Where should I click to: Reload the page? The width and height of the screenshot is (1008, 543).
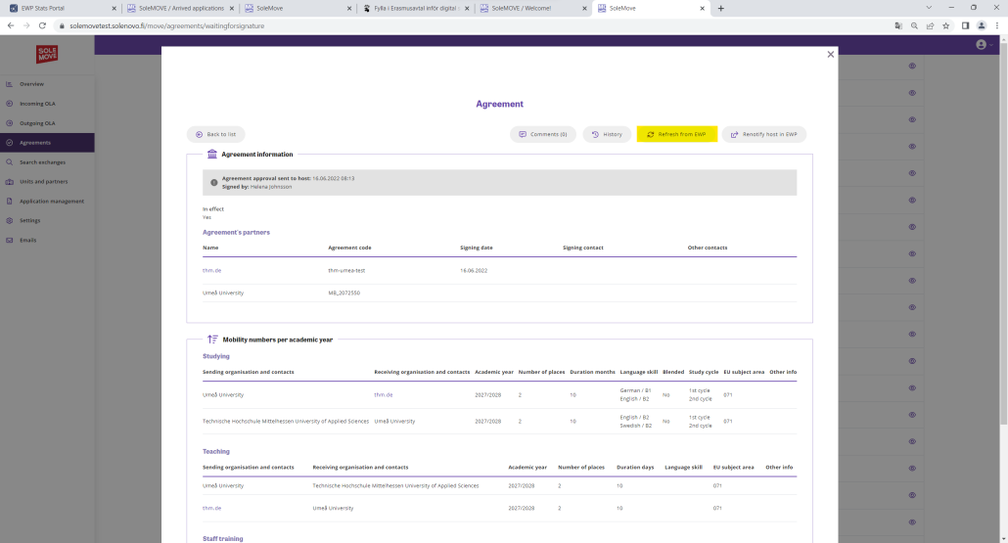click(x=42, y=25)
